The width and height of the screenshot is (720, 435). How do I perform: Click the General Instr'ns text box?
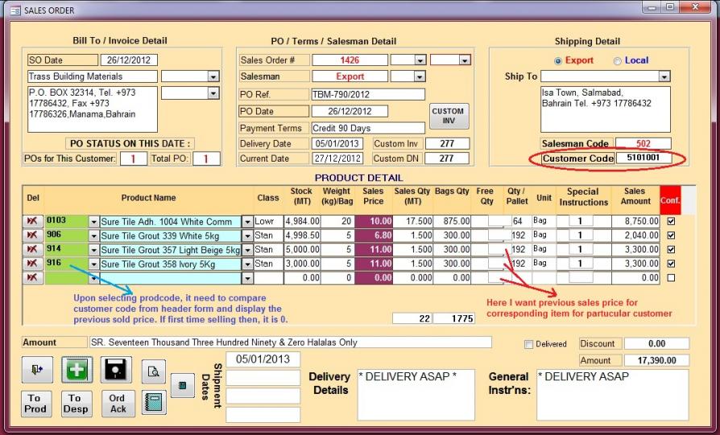(613, 395)
